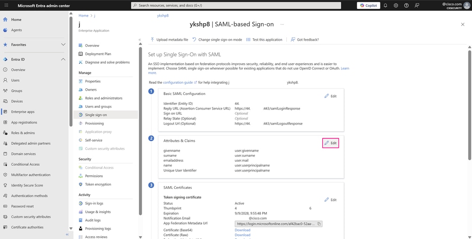Open Roles & admins in sidebar
Image resolution: width=472 pixels, height=239 pixels.
(x=23, y=133)
